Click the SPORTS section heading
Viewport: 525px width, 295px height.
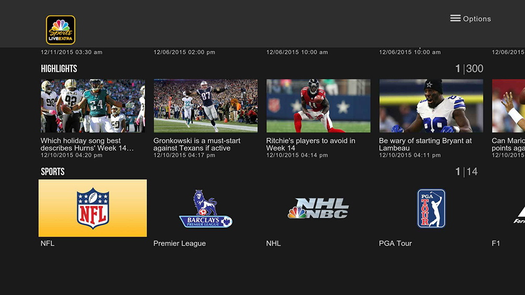click(x=52, y=171)
